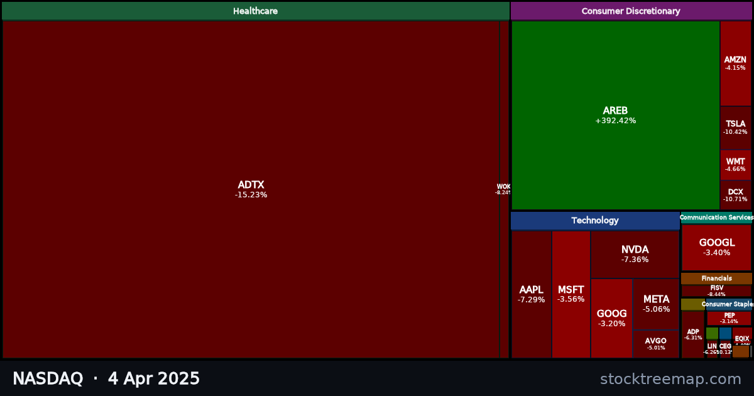This screenshot has width=754, height=396.
Task: Select the MSFT -3.56% tile
Action: pos(571,294)
